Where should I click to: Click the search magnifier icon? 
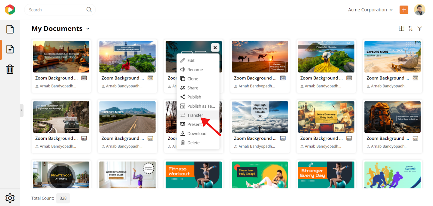[x=89, y=10]
